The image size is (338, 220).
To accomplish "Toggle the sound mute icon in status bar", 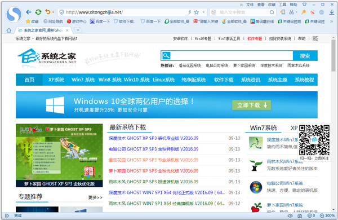I will (290, 215).
